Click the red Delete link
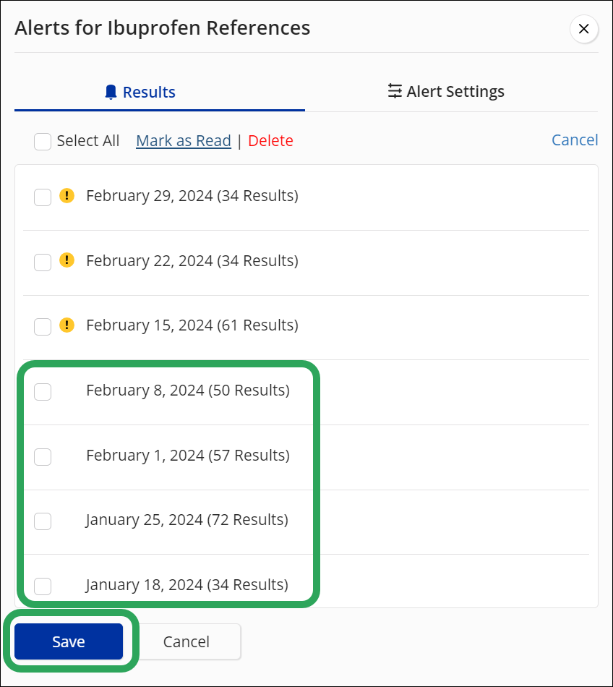 click(270, 140)
